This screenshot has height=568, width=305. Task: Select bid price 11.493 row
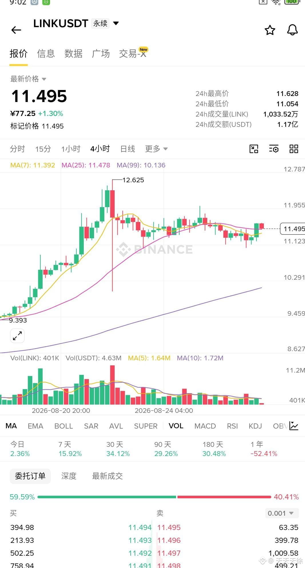click(140, 540)
